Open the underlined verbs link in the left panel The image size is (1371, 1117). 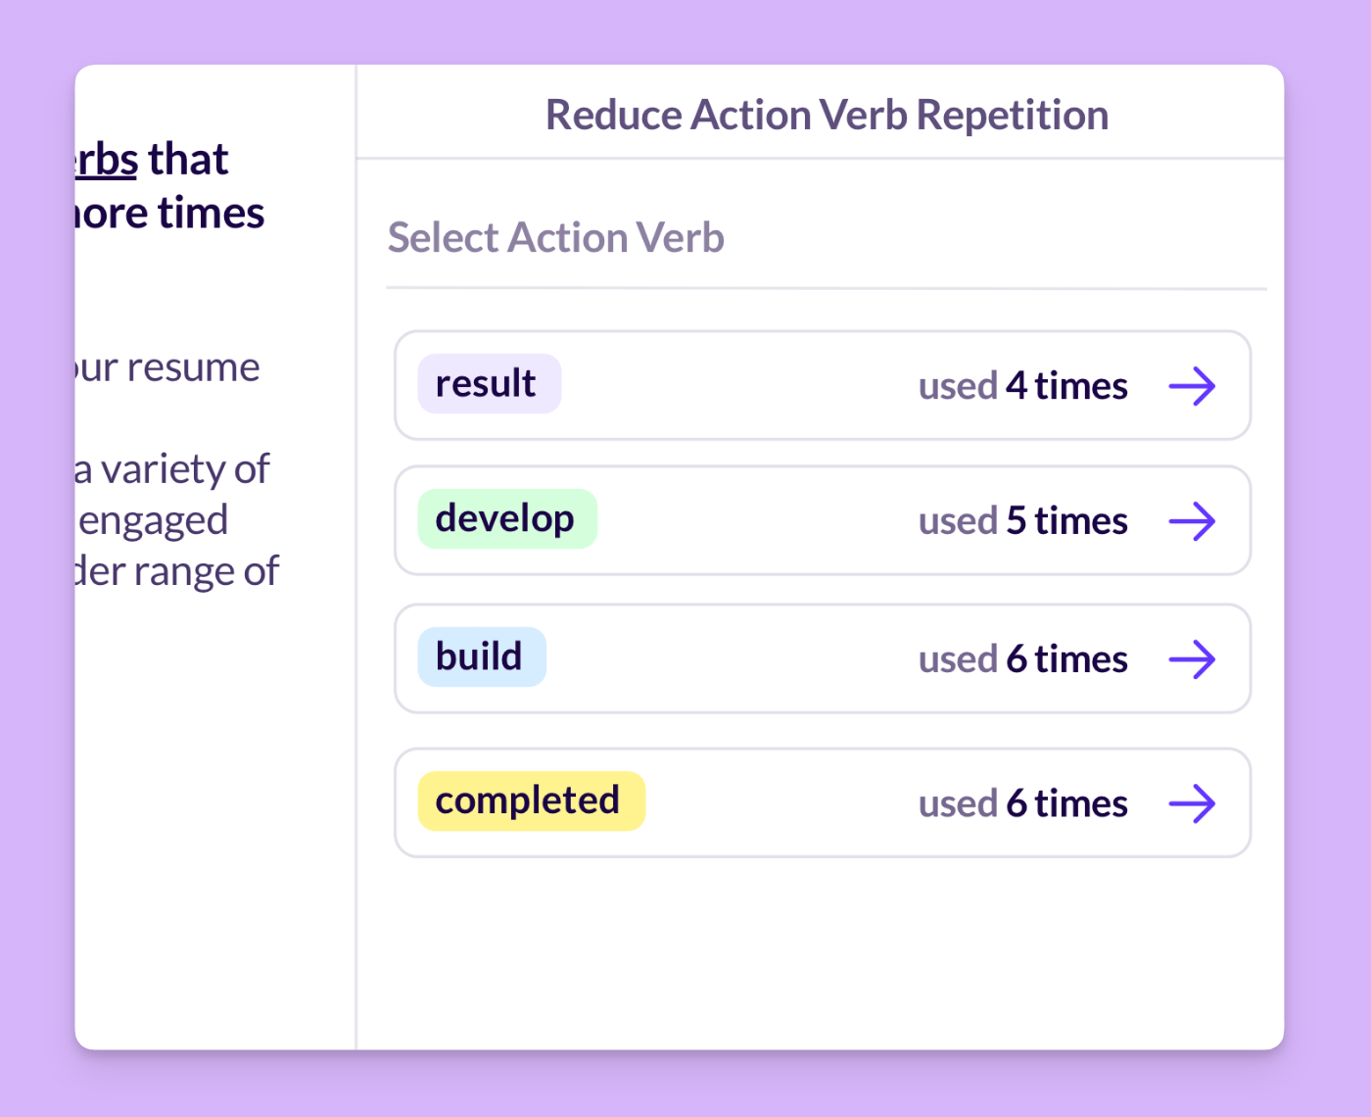[107, 160]
